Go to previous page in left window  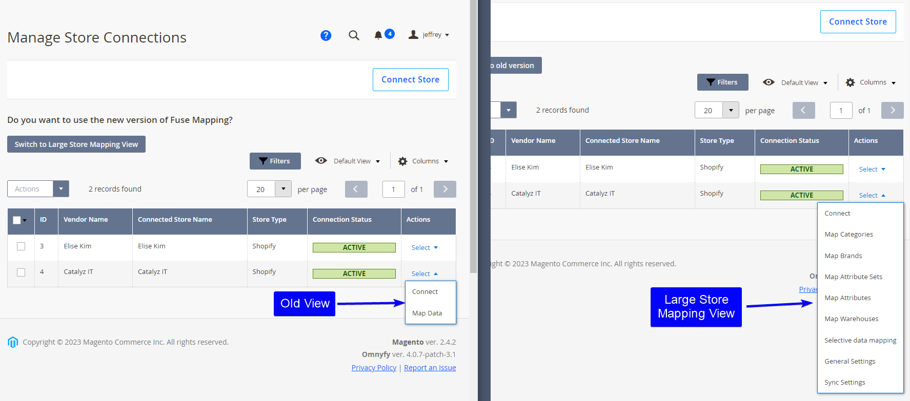click(356, 189)
